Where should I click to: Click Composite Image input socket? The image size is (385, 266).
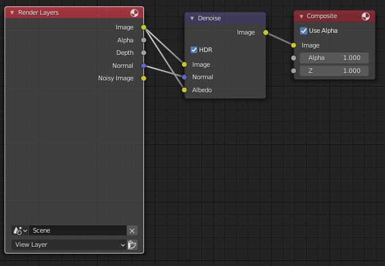(x=294, y=45)
